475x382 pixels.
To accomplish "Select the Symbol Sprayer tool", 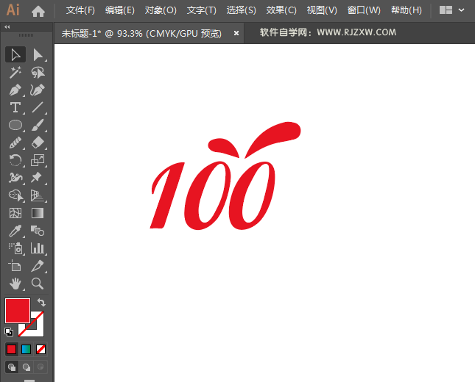I will click(x=15, y=248).
